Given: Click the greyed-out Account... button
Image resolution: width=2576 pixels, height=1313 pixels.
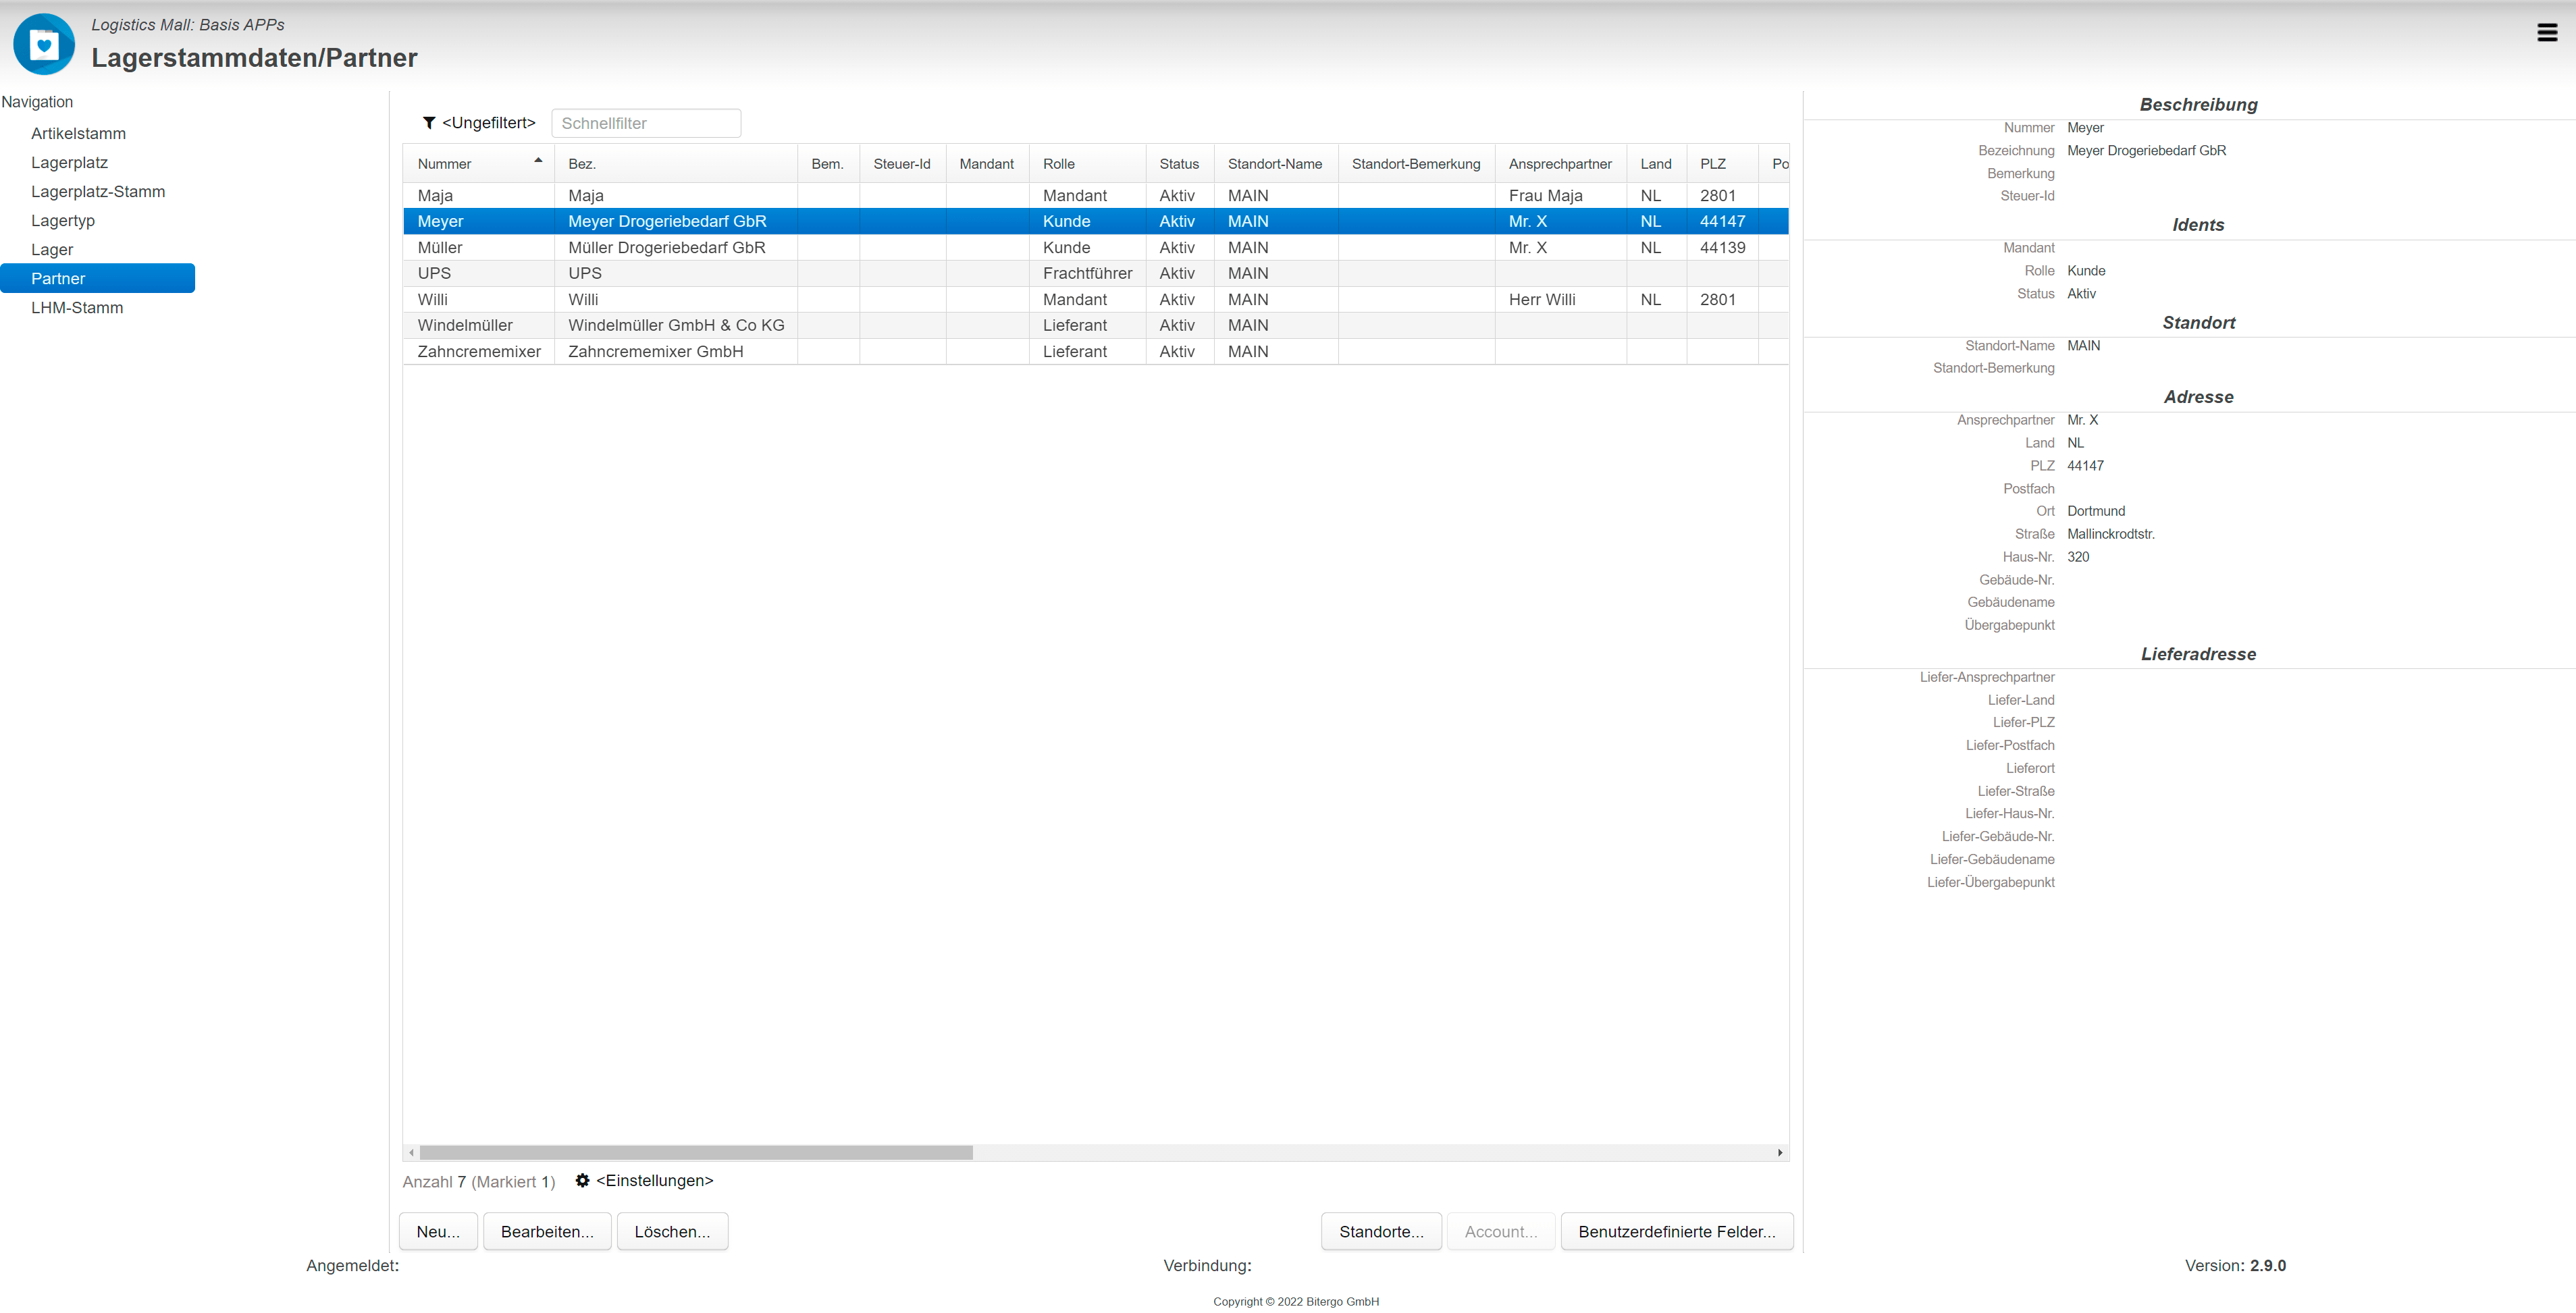Looking at the screenshot, I should 1501,1231.
